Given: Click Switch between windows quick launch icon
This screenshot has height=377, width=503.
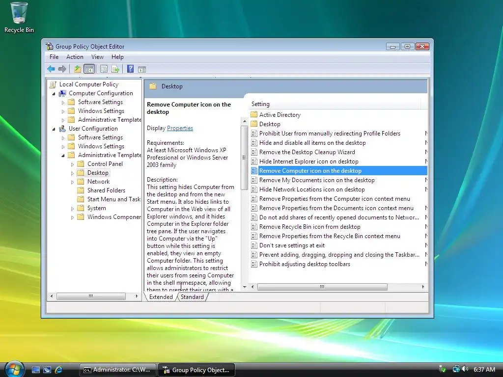Looking at the screenshot, I should [x=47, y=370].
